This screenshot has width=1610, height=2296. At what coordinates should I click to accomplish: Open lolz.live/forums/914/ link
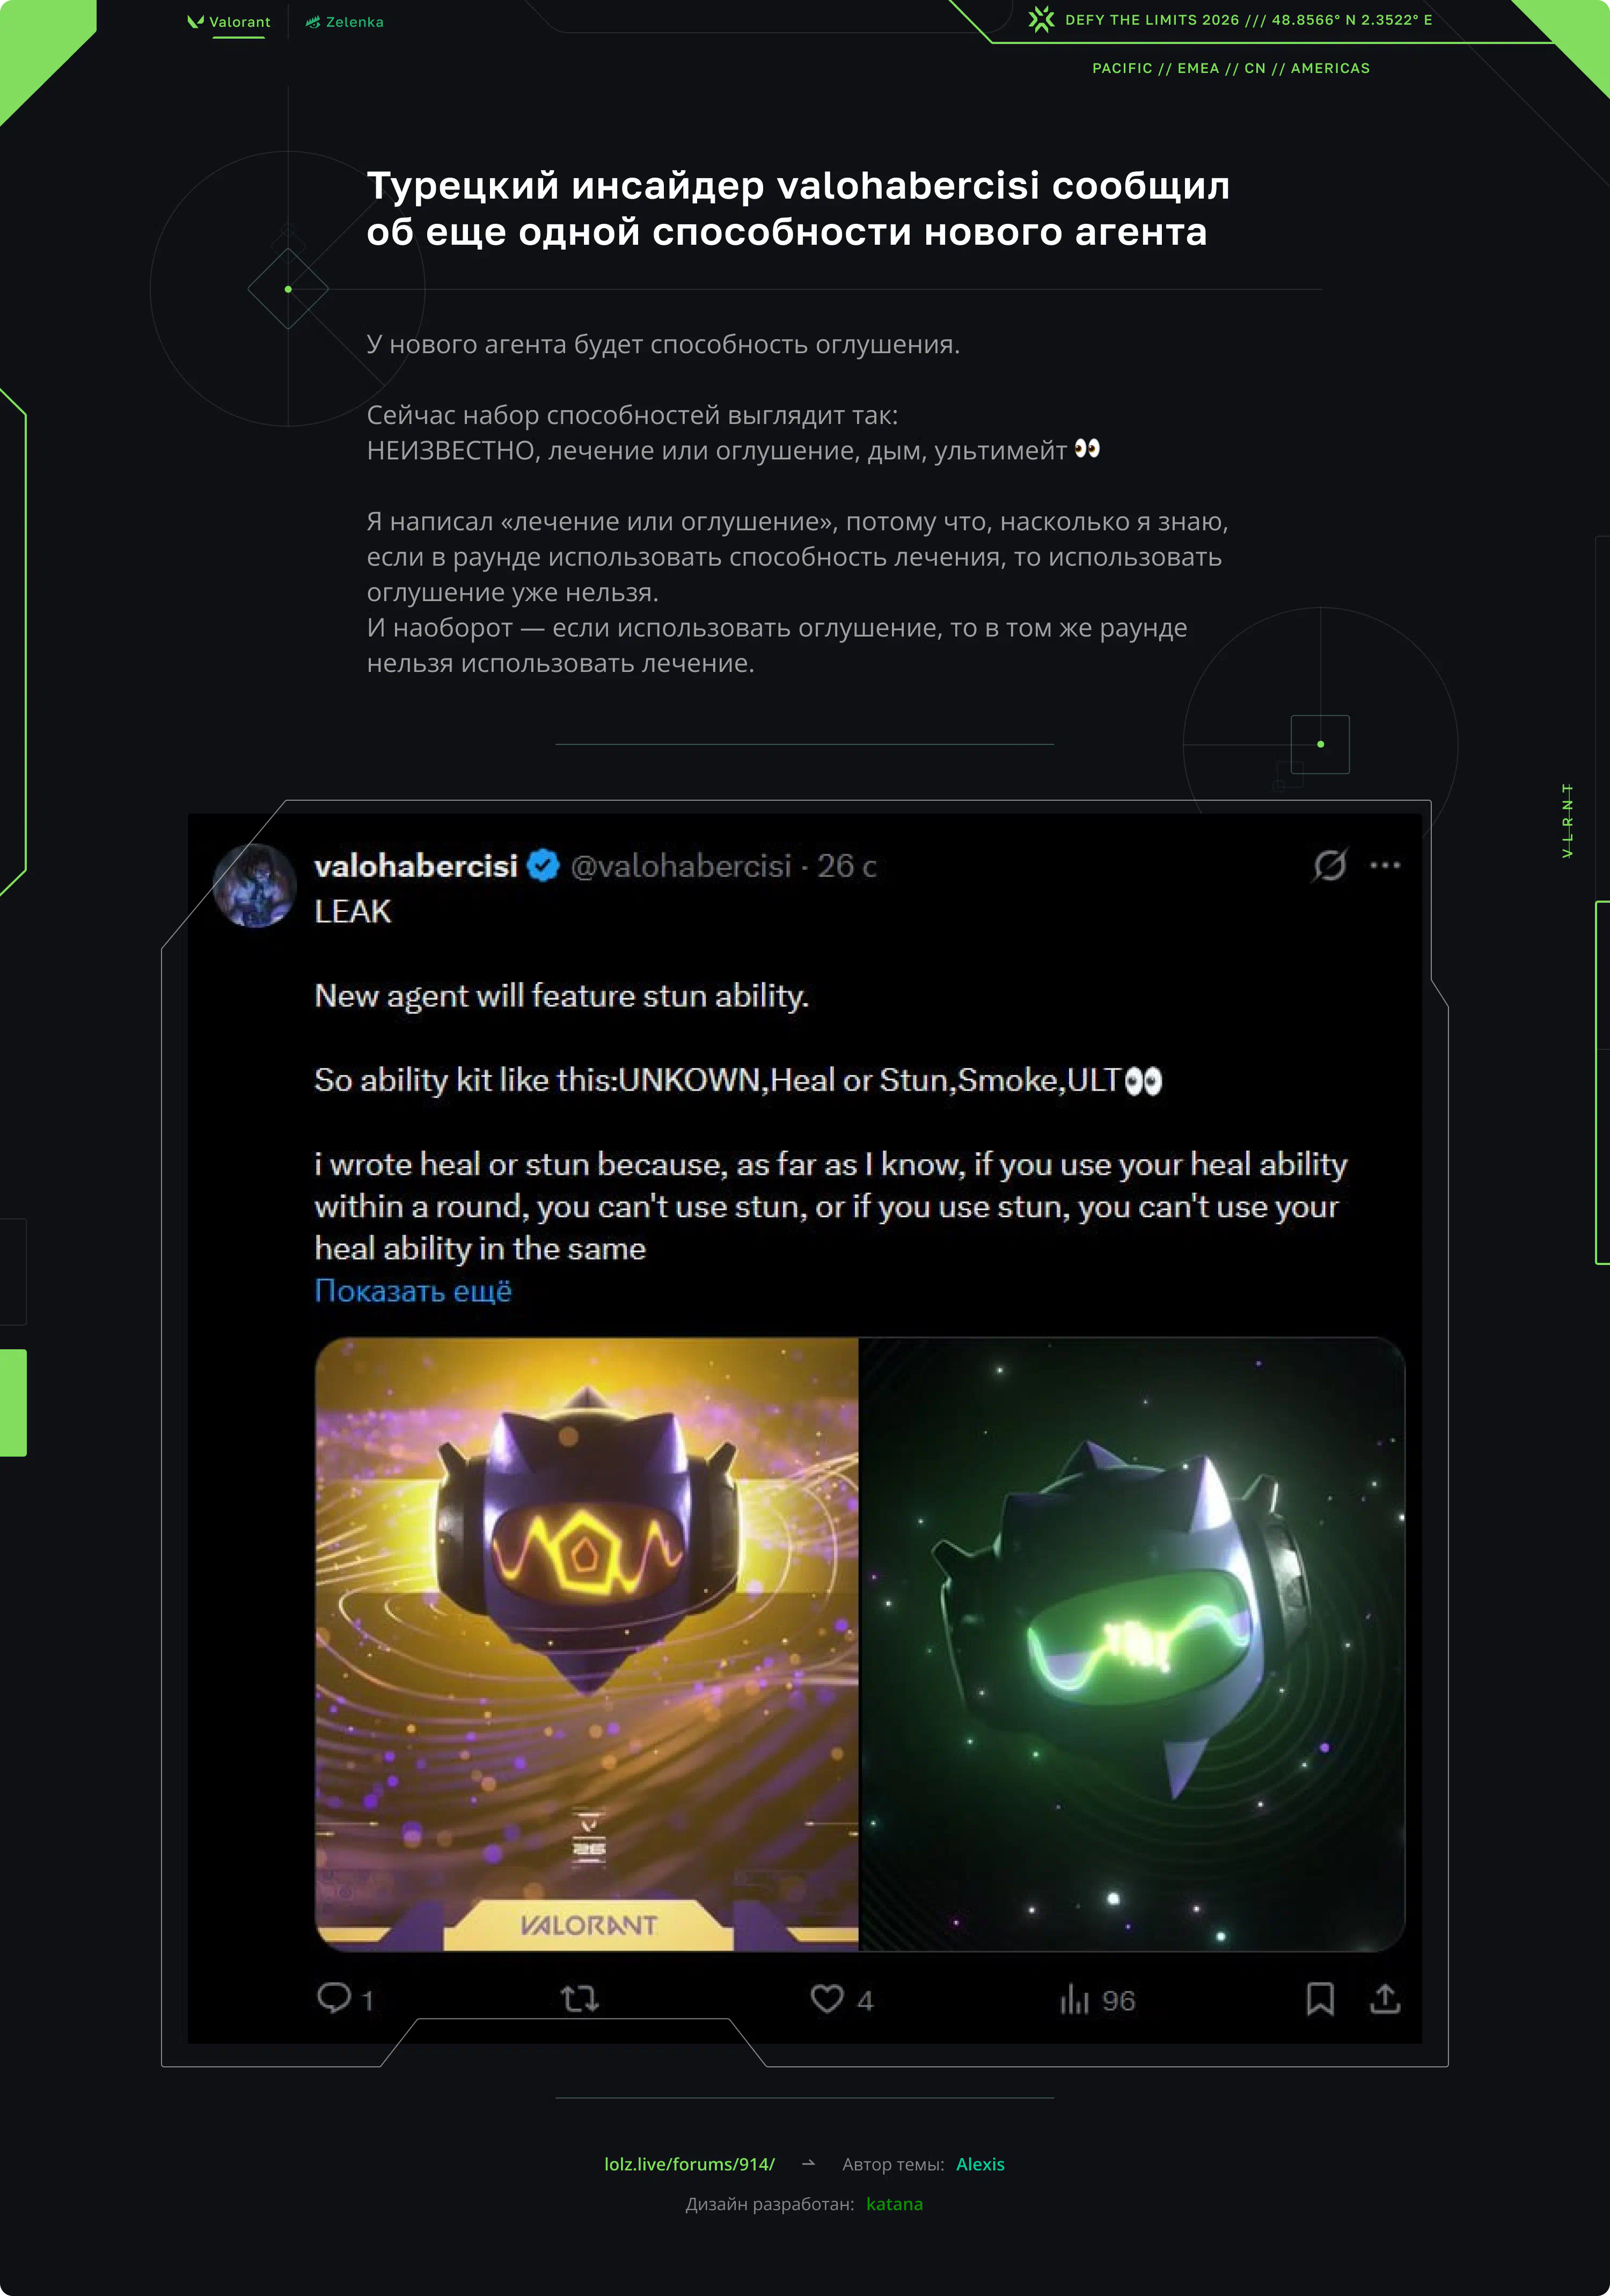pyautogui.click(x=689, y=2164)
